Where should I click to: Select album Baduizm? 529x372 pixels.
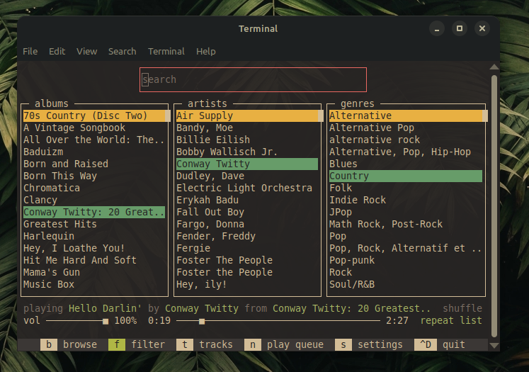pyautogui.click(x=94, y=152)
